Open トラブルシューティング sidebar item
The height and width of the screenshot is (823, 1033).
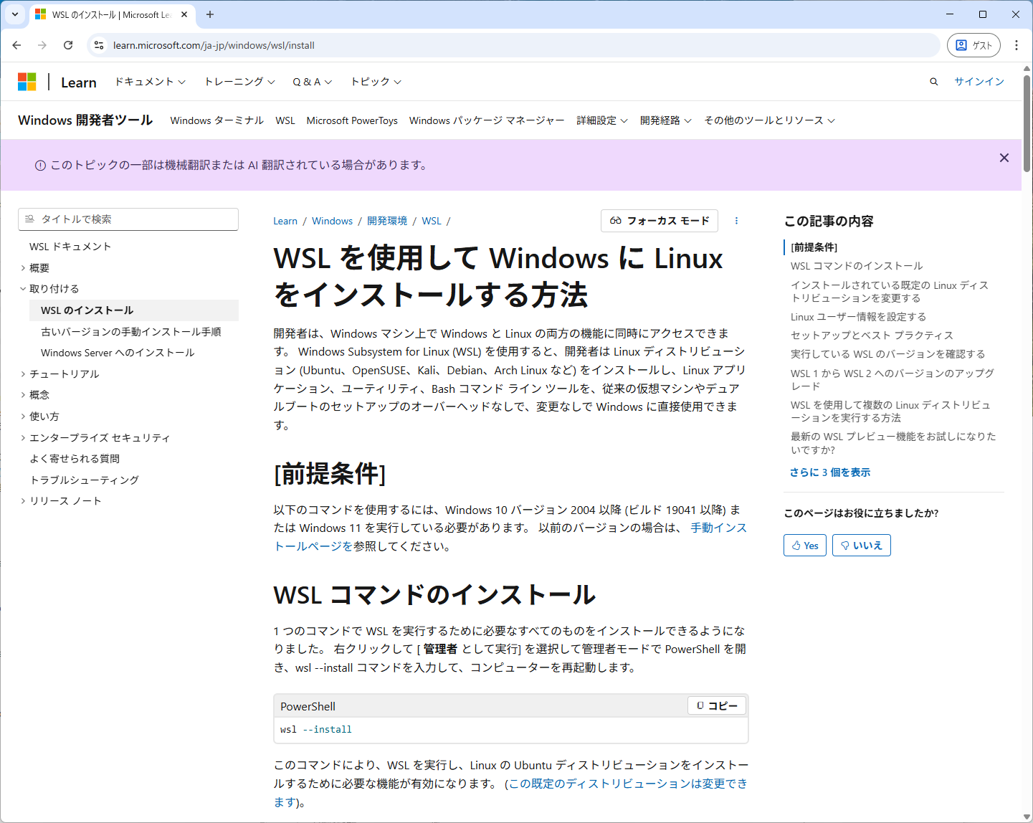pos(85,480)
